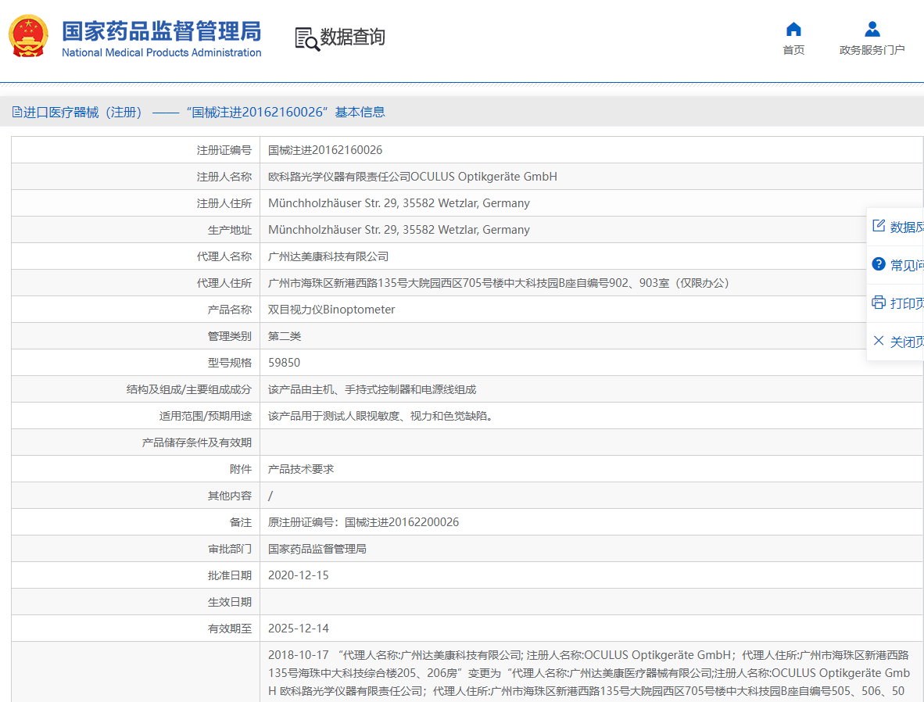Select registration number 国械注进20162160026 value
The height and width of the screenshot is (702, 924).
click(325, 150)
